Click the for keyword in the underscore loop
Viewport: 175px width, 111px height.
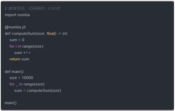[x=12, y=84]
